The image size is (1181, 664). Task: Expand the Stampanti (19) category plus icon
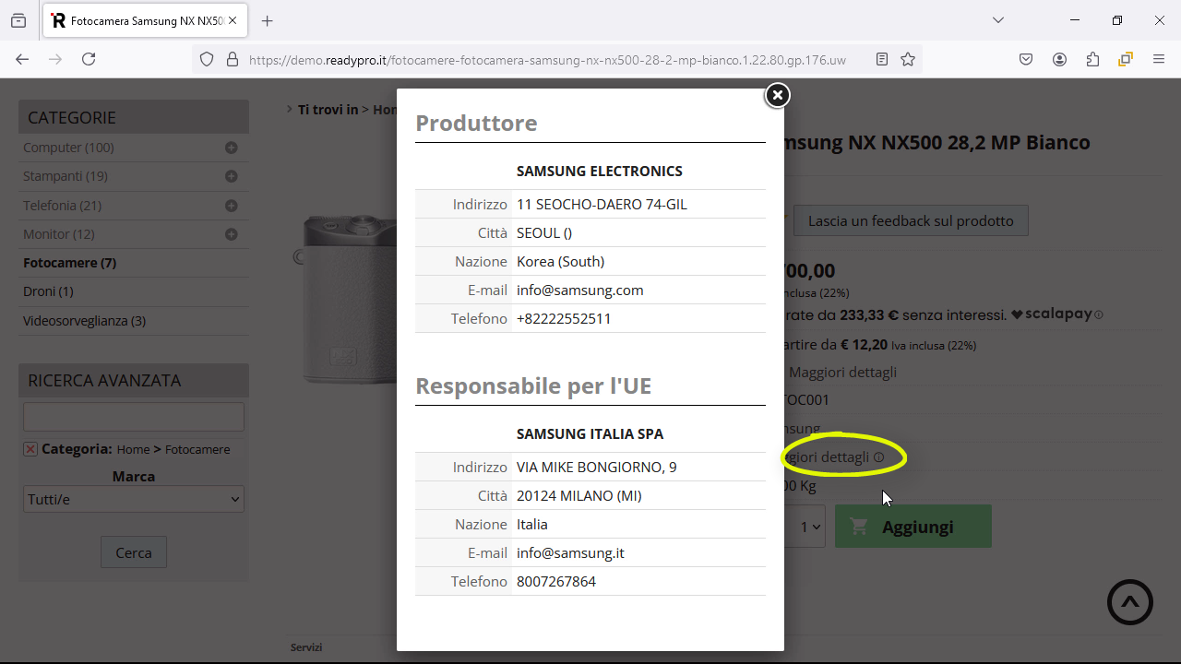click(232, 176)
